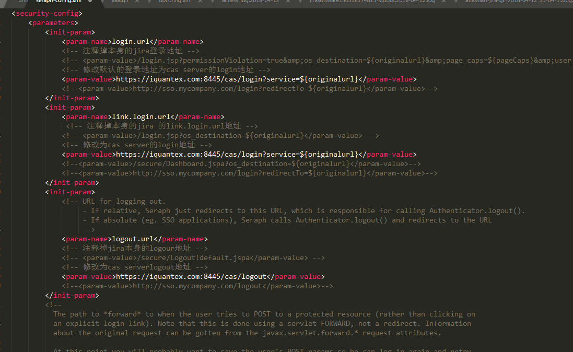Close the dbconfig.xml tab
The width and height of the screenshot is (573, 352).
click(199, 2)
